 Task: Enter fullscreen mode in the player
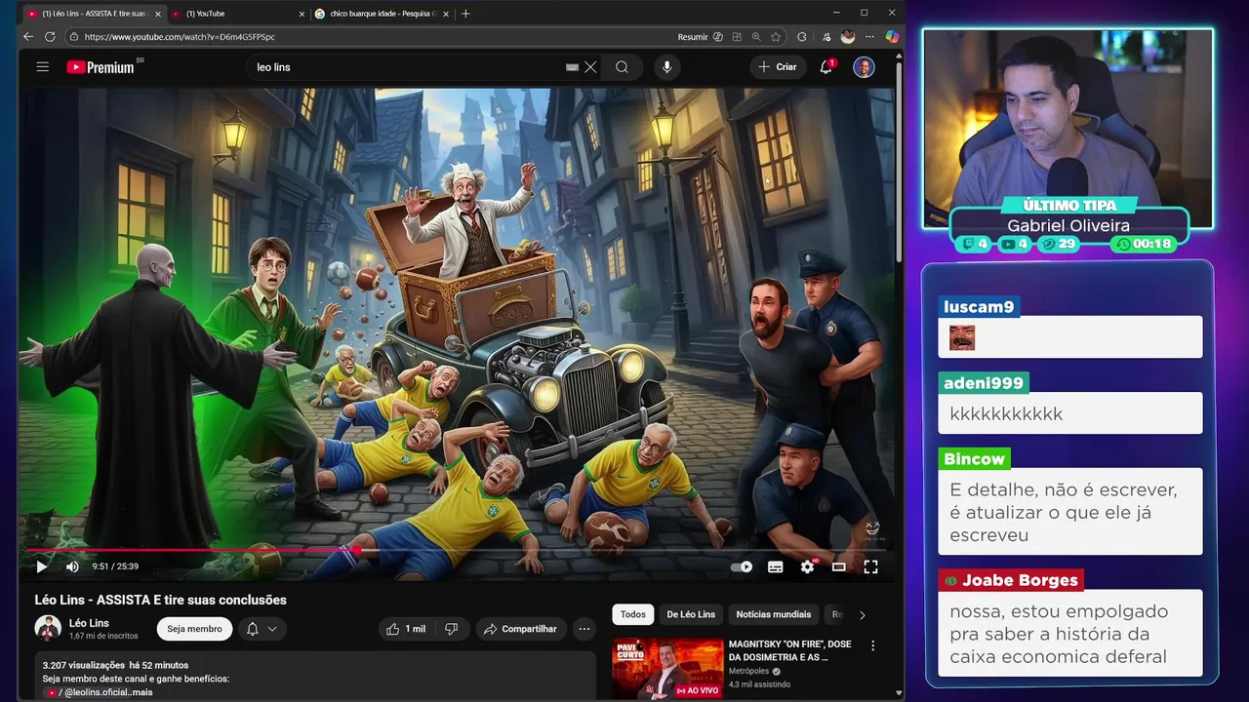click(x=870, y=566)
